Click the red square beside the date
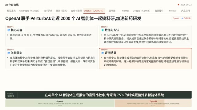Screen dimensions: 197x110 coord(179,5)
